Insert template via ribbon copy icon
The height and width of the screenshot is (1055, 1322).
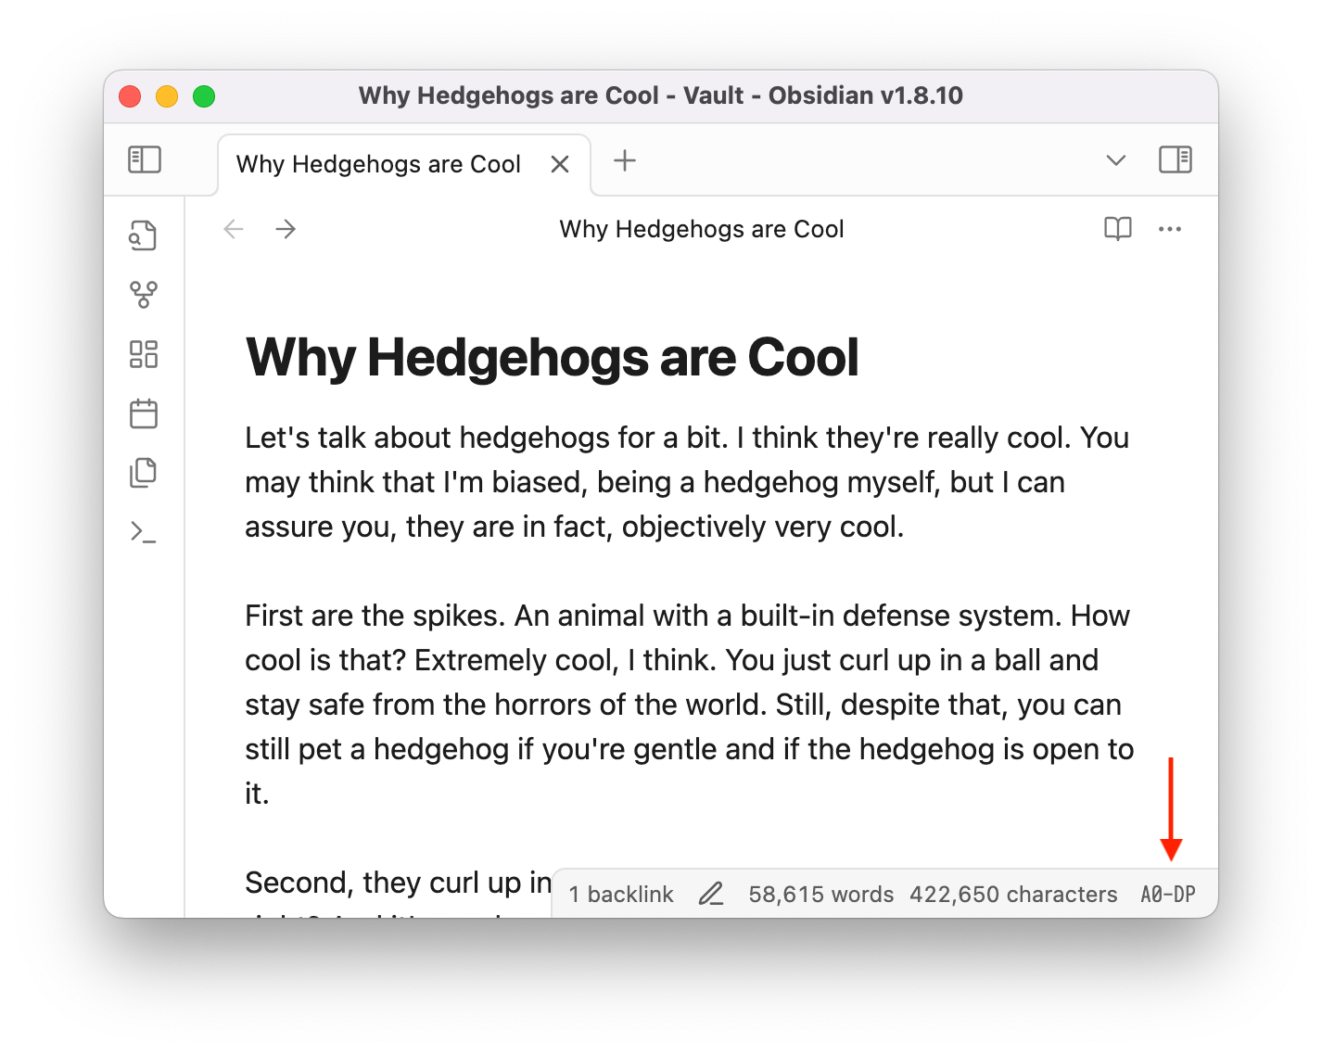(144, 473)
